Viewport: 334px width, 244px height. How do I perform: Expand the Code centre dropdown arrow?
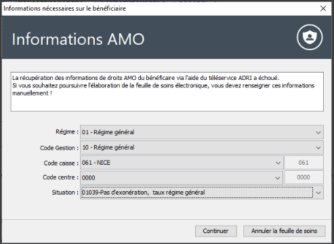pyautogui.click(x=278, y=178)
